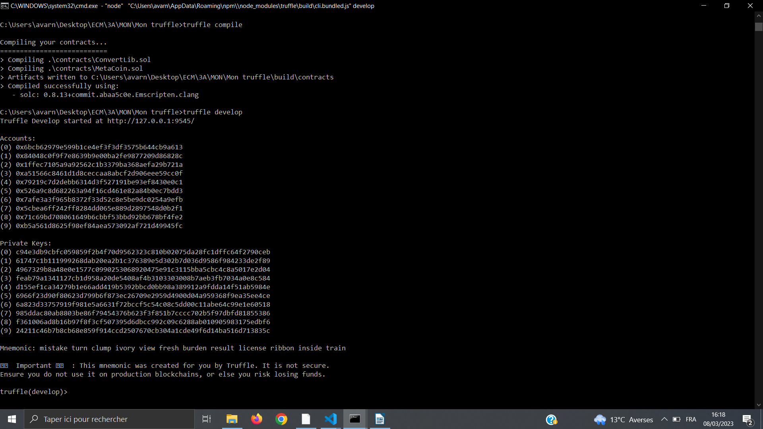The width and height of the screenshot is (763, 429).
Task: Switch to Visual Studio Code in the taskbar
Action: (331, 419)
